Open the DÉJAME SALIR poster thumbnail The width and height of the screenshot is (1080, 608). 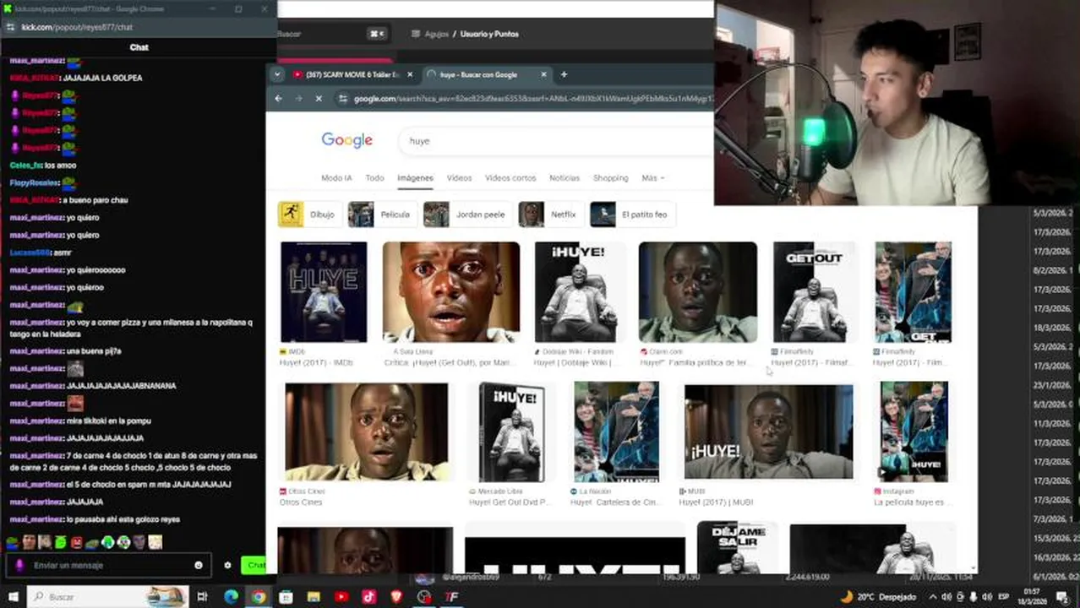click(737, 547)
